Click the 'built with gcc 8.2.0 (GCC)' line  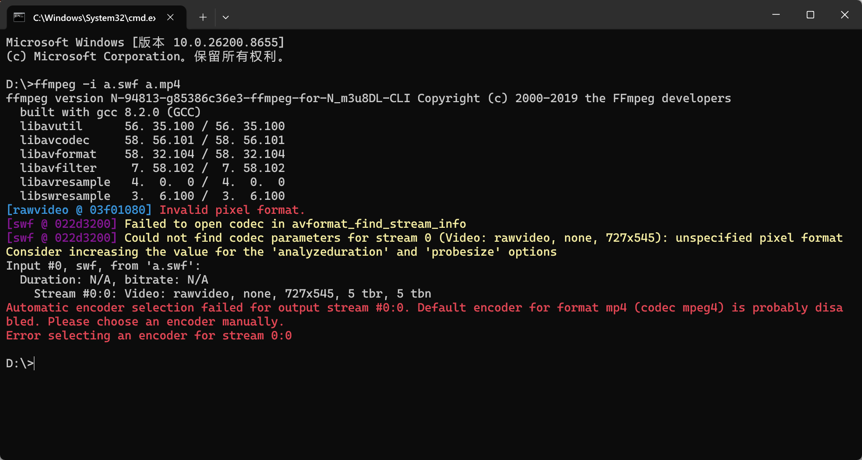point(110,112)
